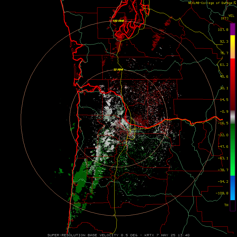Select the 14.5 velocity scale value
This screenshot has height=237, width=237.
(x=224, y=100)
